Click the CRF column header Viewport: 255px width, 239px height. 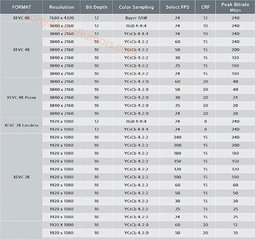pyautogui.click(x=205, y=7)
